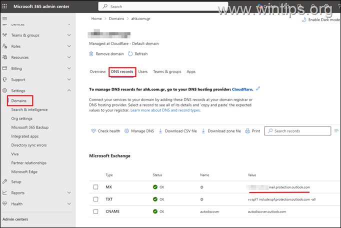Tick the MX record checkbox
Screen dimensions: 341x228
point(95,187)
